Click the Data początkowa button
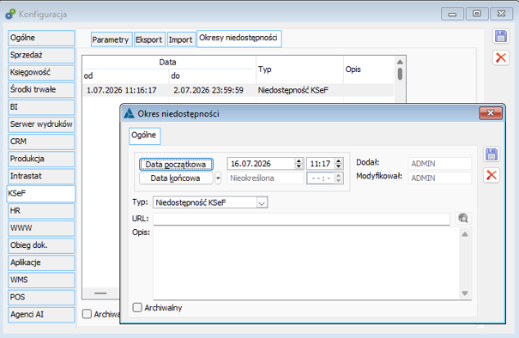The width and height of the screenshot is (519, 338). [x=176, y=164]
